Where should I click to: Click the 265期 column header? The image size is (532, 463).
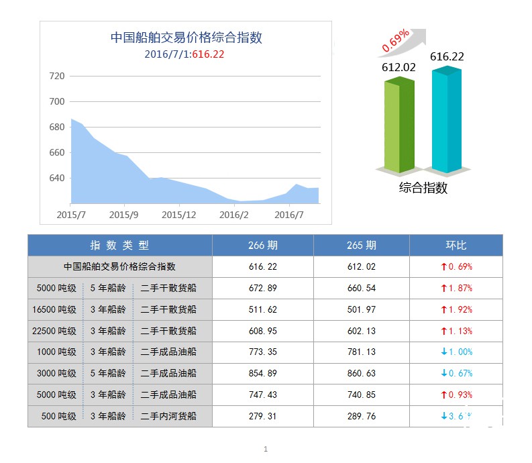coord(362,245)
